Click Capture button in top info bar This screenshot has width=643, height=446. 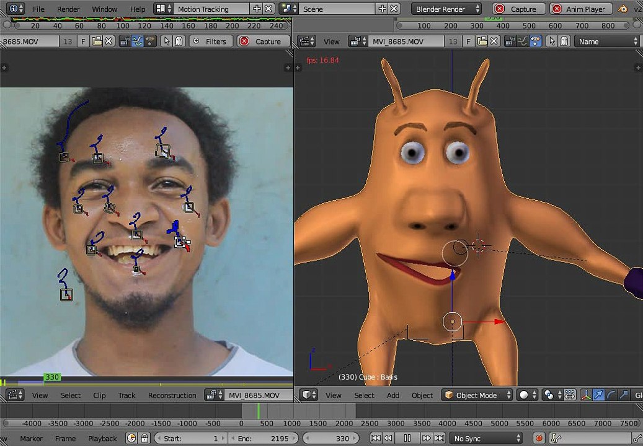point(519,9)
